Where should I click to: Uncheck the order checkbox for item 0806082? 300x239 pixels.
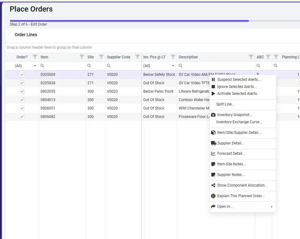click(22, 117)
